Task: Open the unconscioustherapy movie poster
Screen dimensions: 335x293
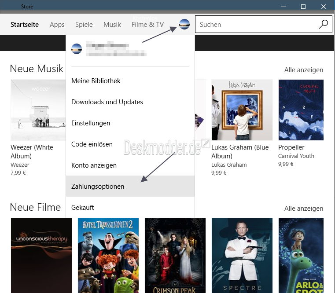Action: click(41, 256)
